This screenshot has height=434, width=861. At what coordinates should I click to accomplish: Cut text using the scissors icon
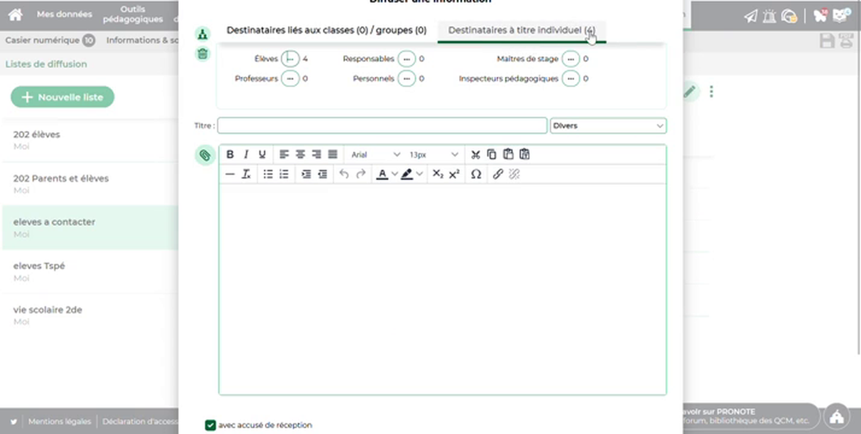coord(475,154)
